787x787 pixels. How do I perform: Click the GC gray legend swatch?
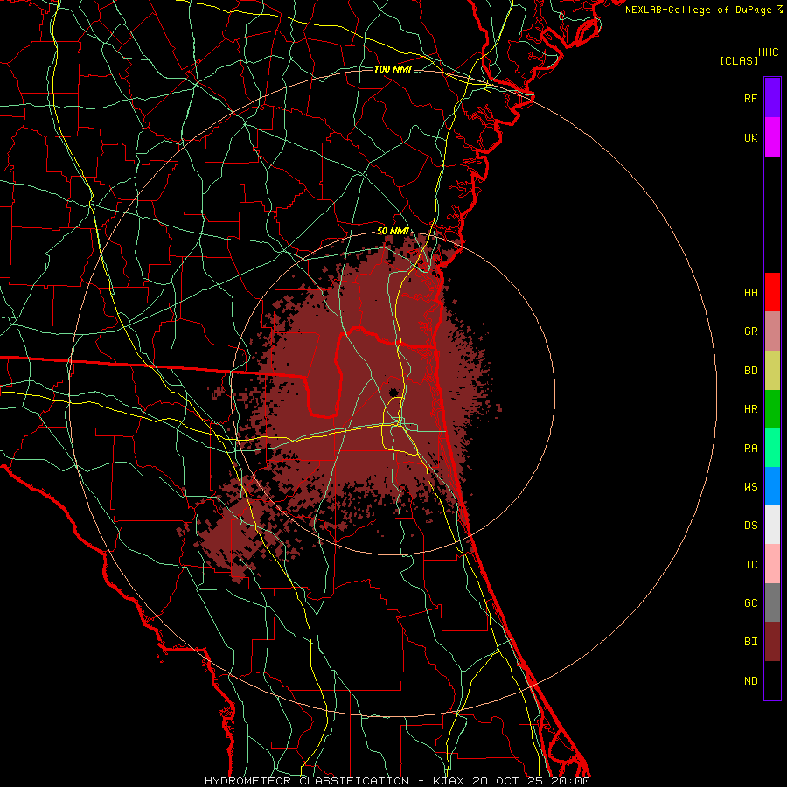tap(772, 602)
